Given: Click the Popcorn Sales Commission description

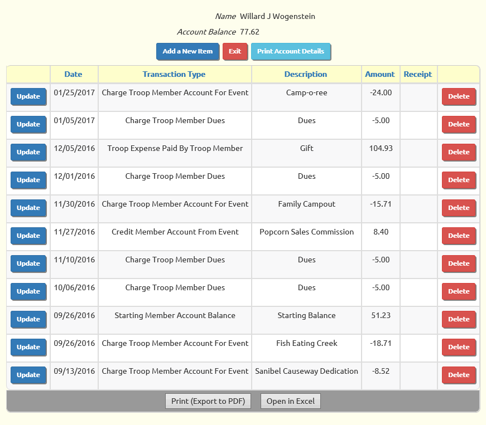Looking at the screenshot, I should (306, 232).
